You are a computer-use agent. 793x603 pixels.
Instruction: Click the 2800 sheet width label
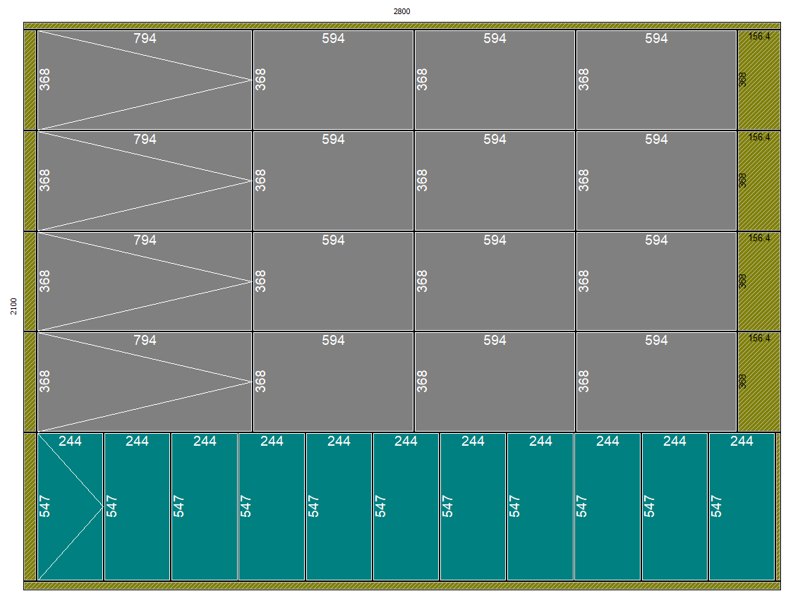(x=401, y=11)
